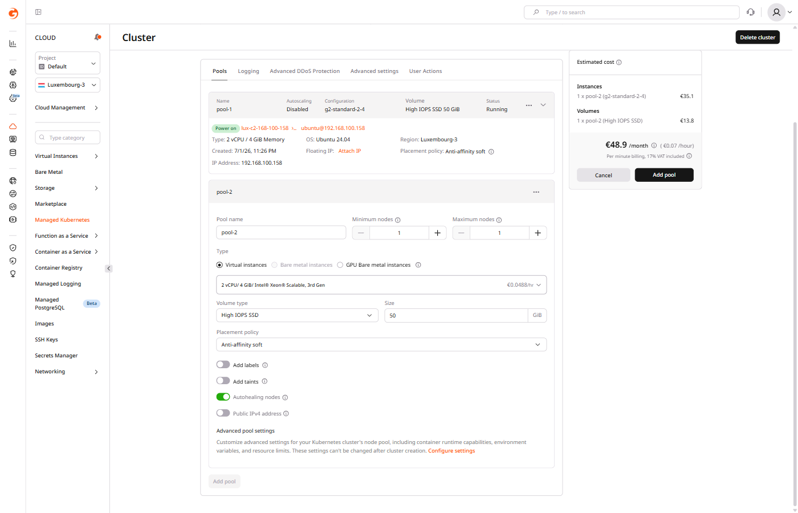This screenshot has width=798, height=513.
Task: Switch to Advanced DDoS Protection tab
Action: click(305, 71)
